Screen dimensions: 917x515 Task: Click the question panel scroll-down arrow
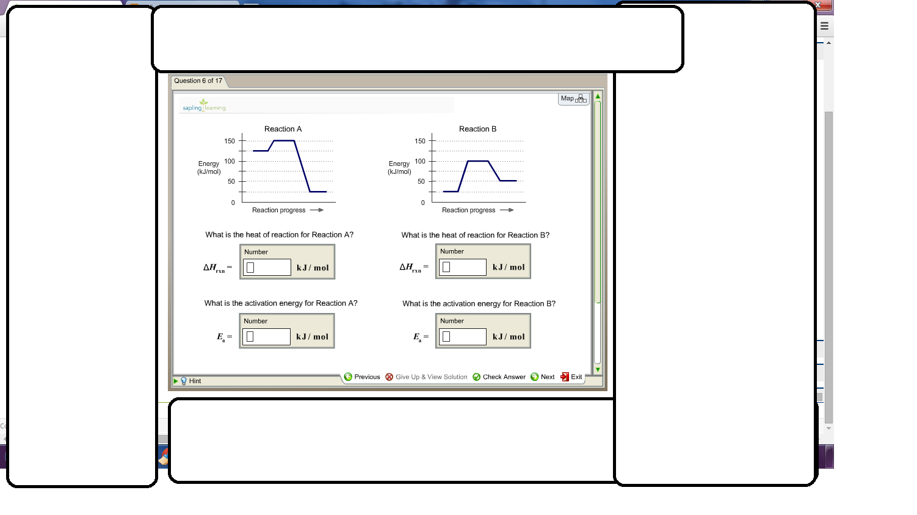598,369
